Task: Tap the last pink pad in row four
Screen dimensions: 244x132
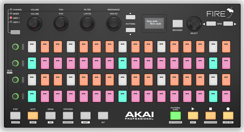Action: 226,96
